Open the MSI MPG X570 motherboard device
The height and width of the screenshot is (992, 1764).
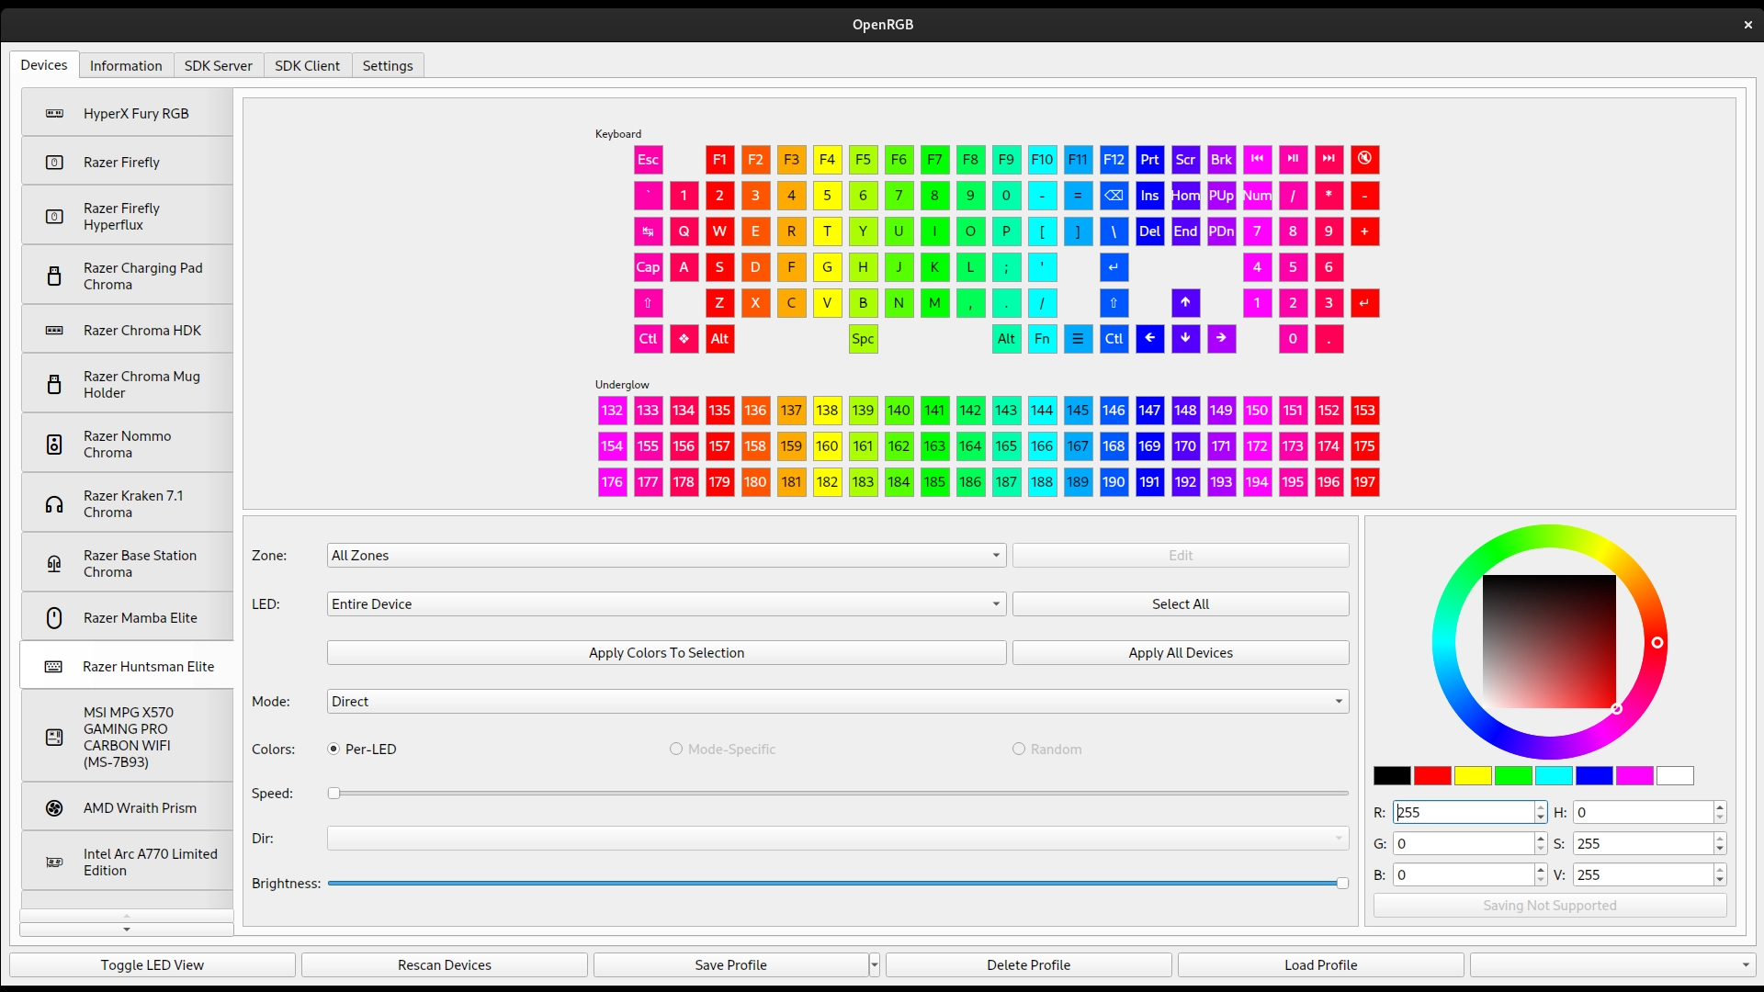[127, 736]
